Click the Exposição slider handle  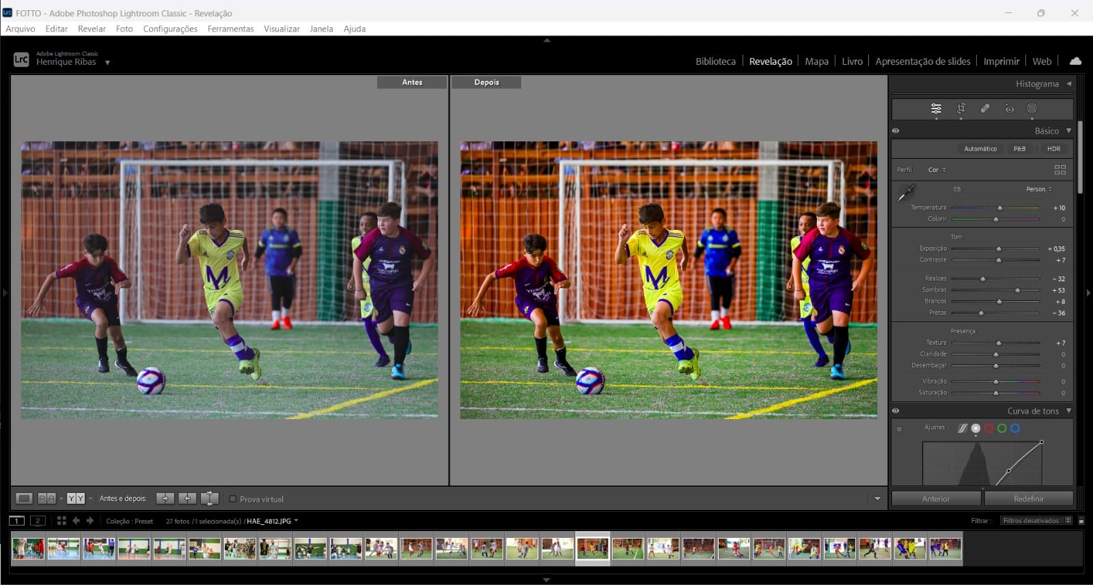tap(999, 249)
